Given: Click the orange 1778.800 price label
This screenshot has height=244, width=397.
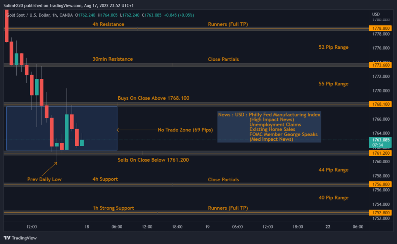Looking at the screenshot, I should click(x=381, y=28).
